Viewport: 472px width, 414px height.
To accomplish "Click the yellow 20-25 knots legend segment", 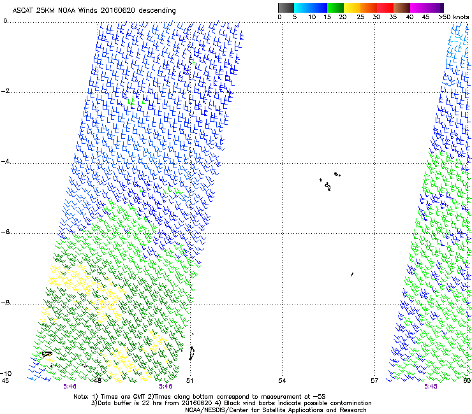I will click(x=352, y=8).
